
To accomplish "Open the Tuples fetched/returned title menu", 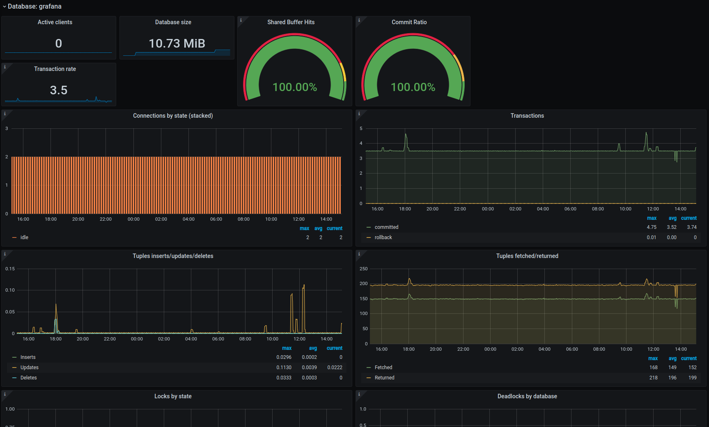I will [x=527, y=256].
